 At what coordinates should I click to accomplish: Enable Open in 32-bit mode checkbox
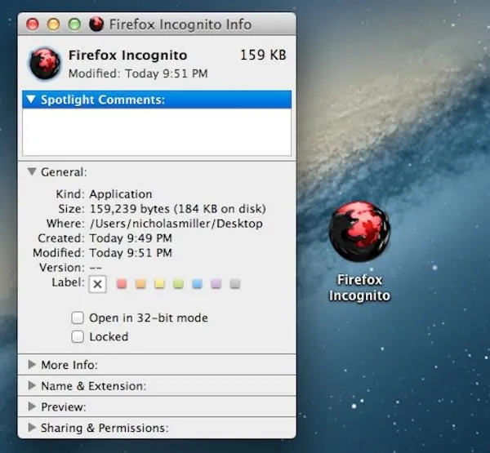tap(78, 318)
